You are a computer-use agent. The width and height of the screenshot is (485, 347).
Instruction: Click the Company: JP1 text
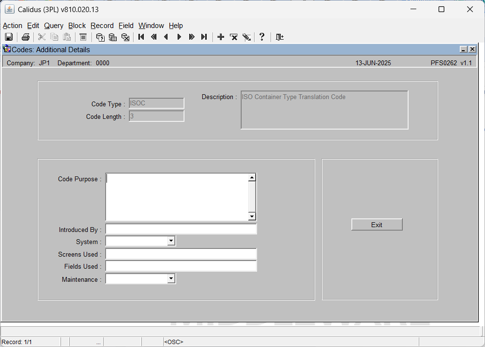point(28,63)
